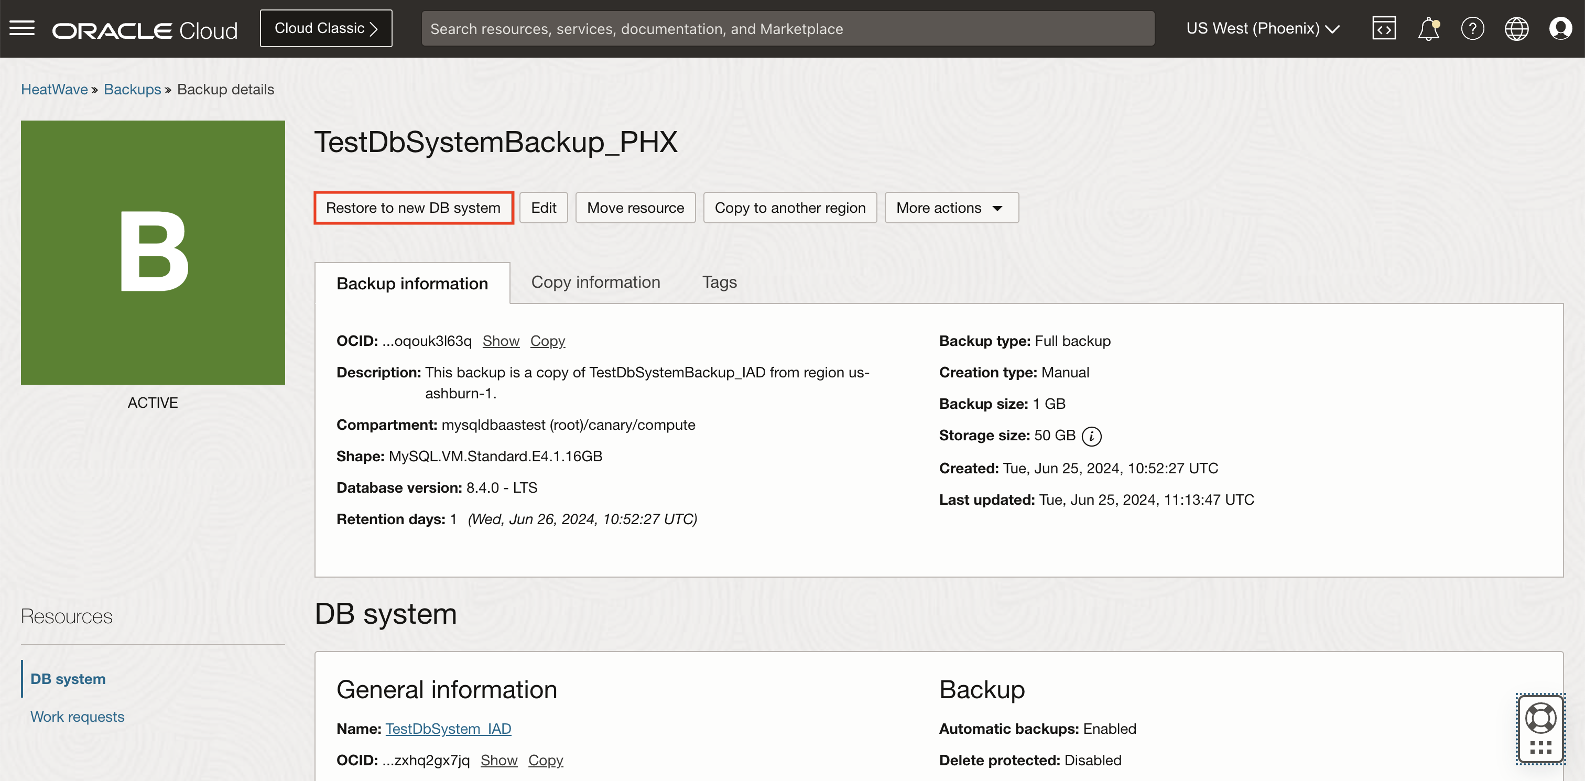Open the help question mark icon

[x=1472, y=28]
